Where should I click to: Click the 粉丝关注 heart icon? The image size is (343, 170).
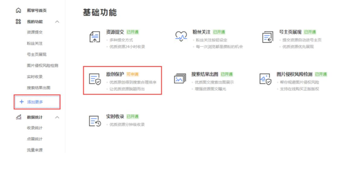[x=181, y=36]
